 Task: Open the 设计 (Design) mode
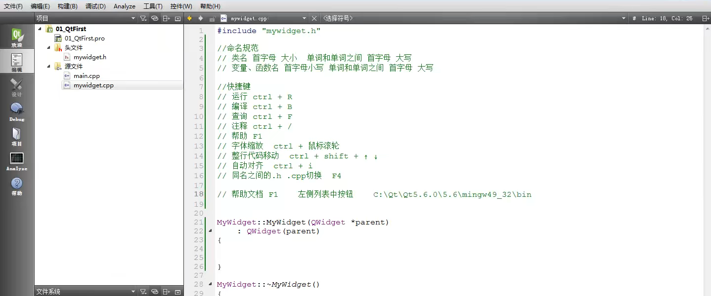pos(17,87)
